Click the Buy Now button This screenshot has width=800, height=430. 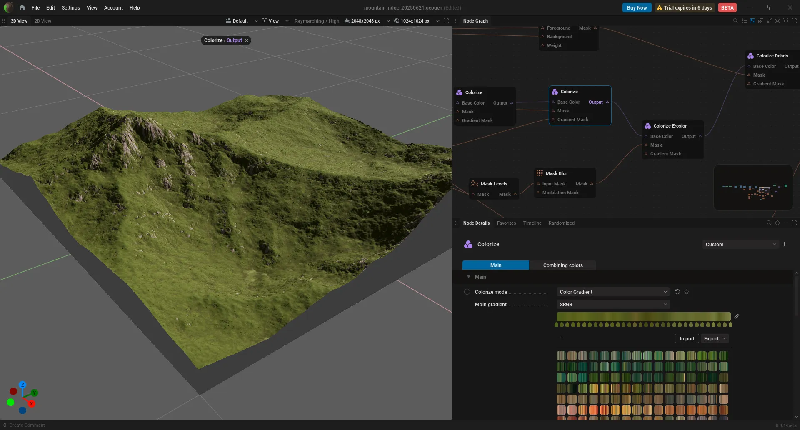(637, 7)
